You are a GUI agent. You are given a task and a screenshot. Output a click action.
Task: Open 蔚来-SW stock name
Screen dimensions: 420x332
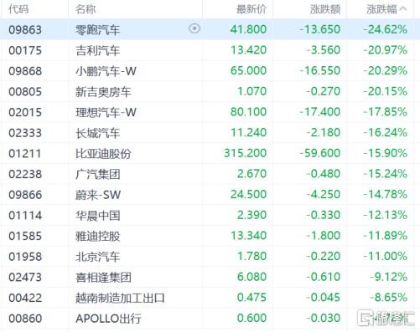click(x=98, y=195)
